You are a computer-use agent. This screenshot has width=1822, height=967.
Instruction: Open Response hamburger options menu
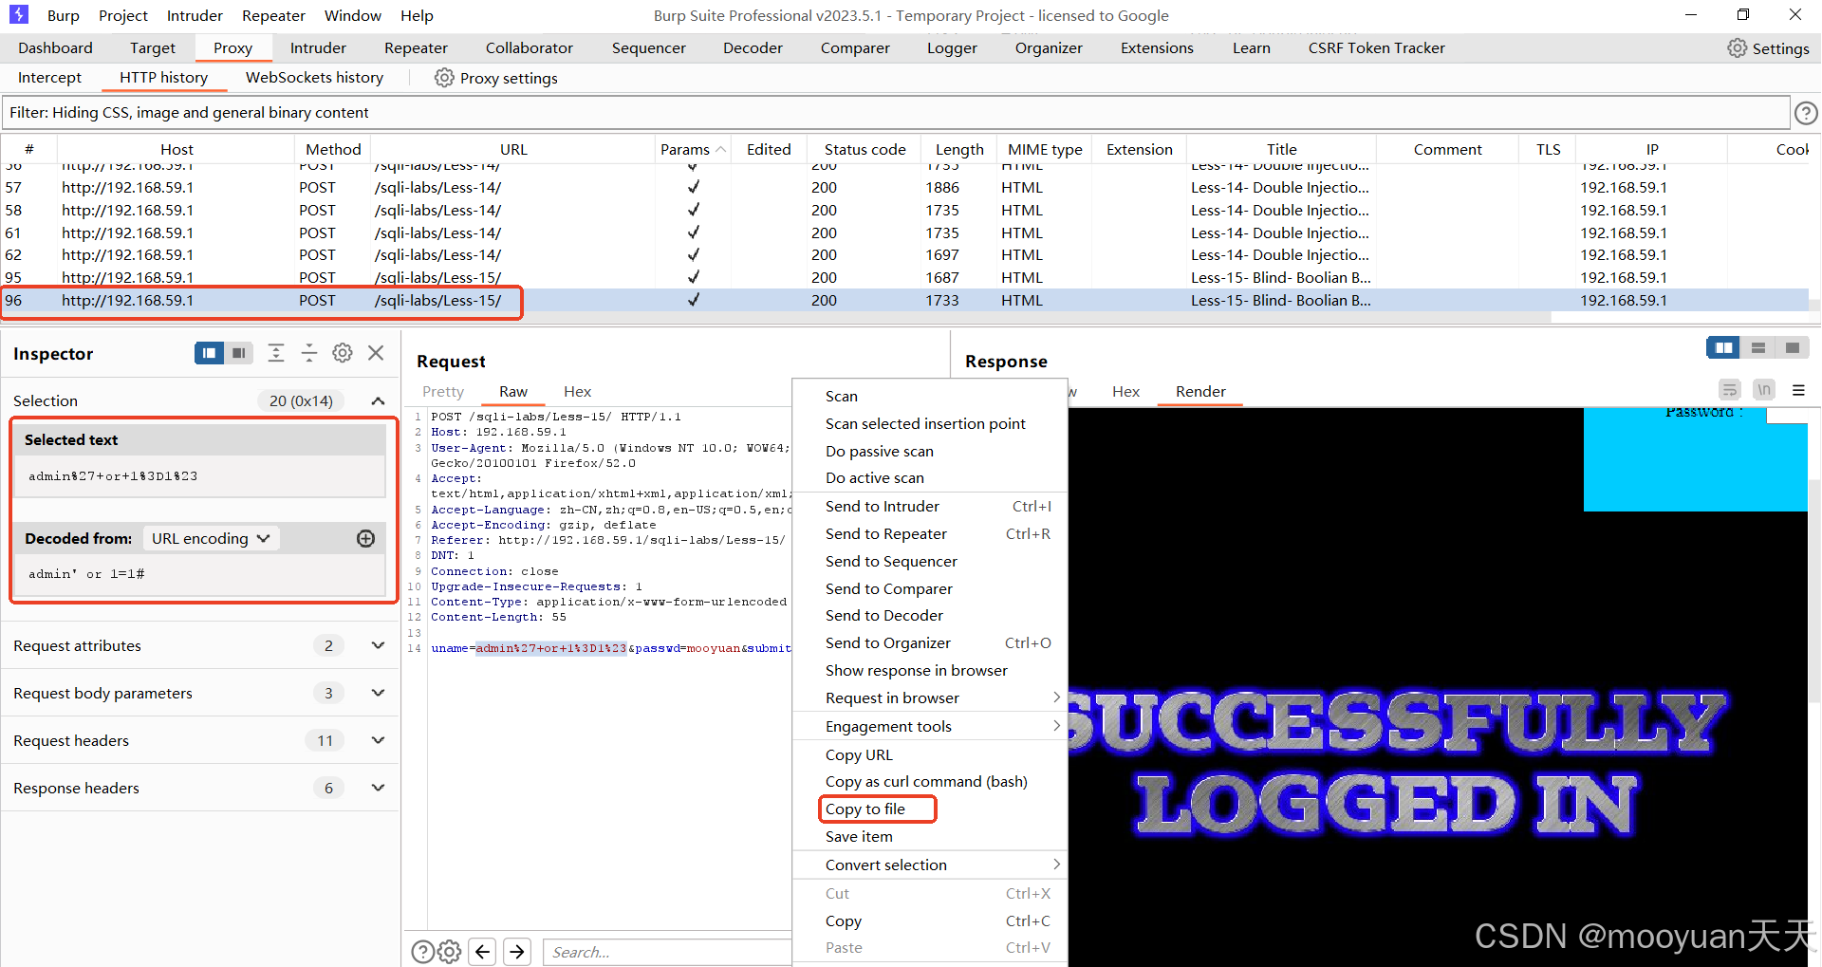point(1798,390)
